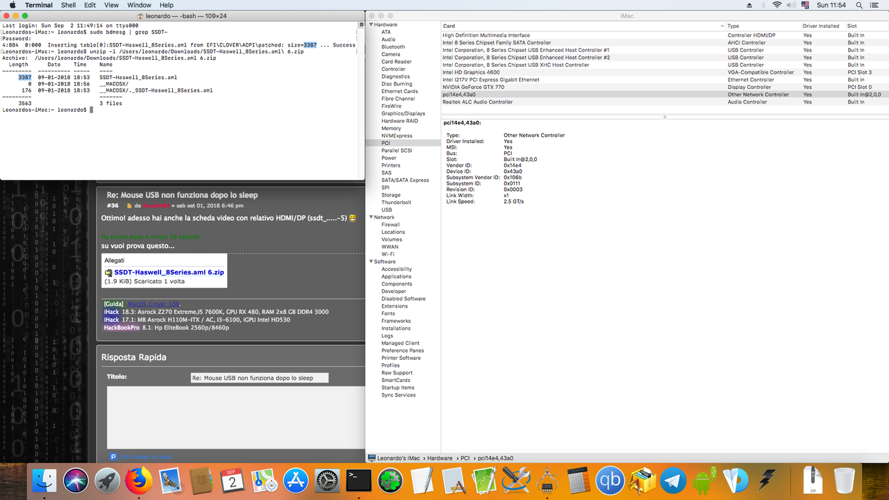Open Launchpad rocket icon in dock

click(x=108, y=480)
